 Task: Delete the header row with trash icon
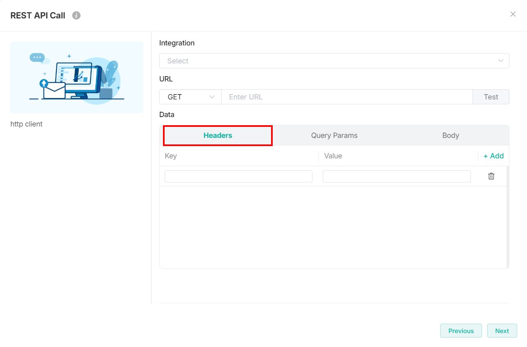pos(491,176)
